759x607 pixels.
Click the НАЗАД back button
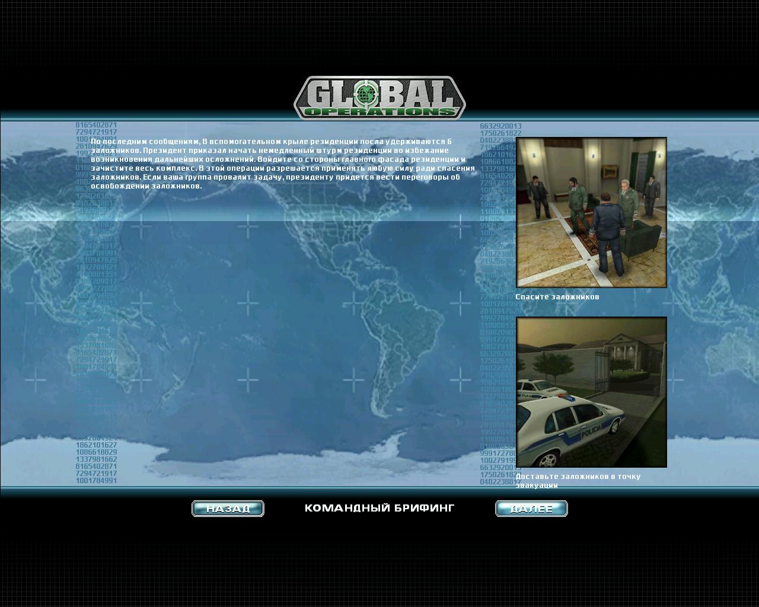tap(228, 509)
